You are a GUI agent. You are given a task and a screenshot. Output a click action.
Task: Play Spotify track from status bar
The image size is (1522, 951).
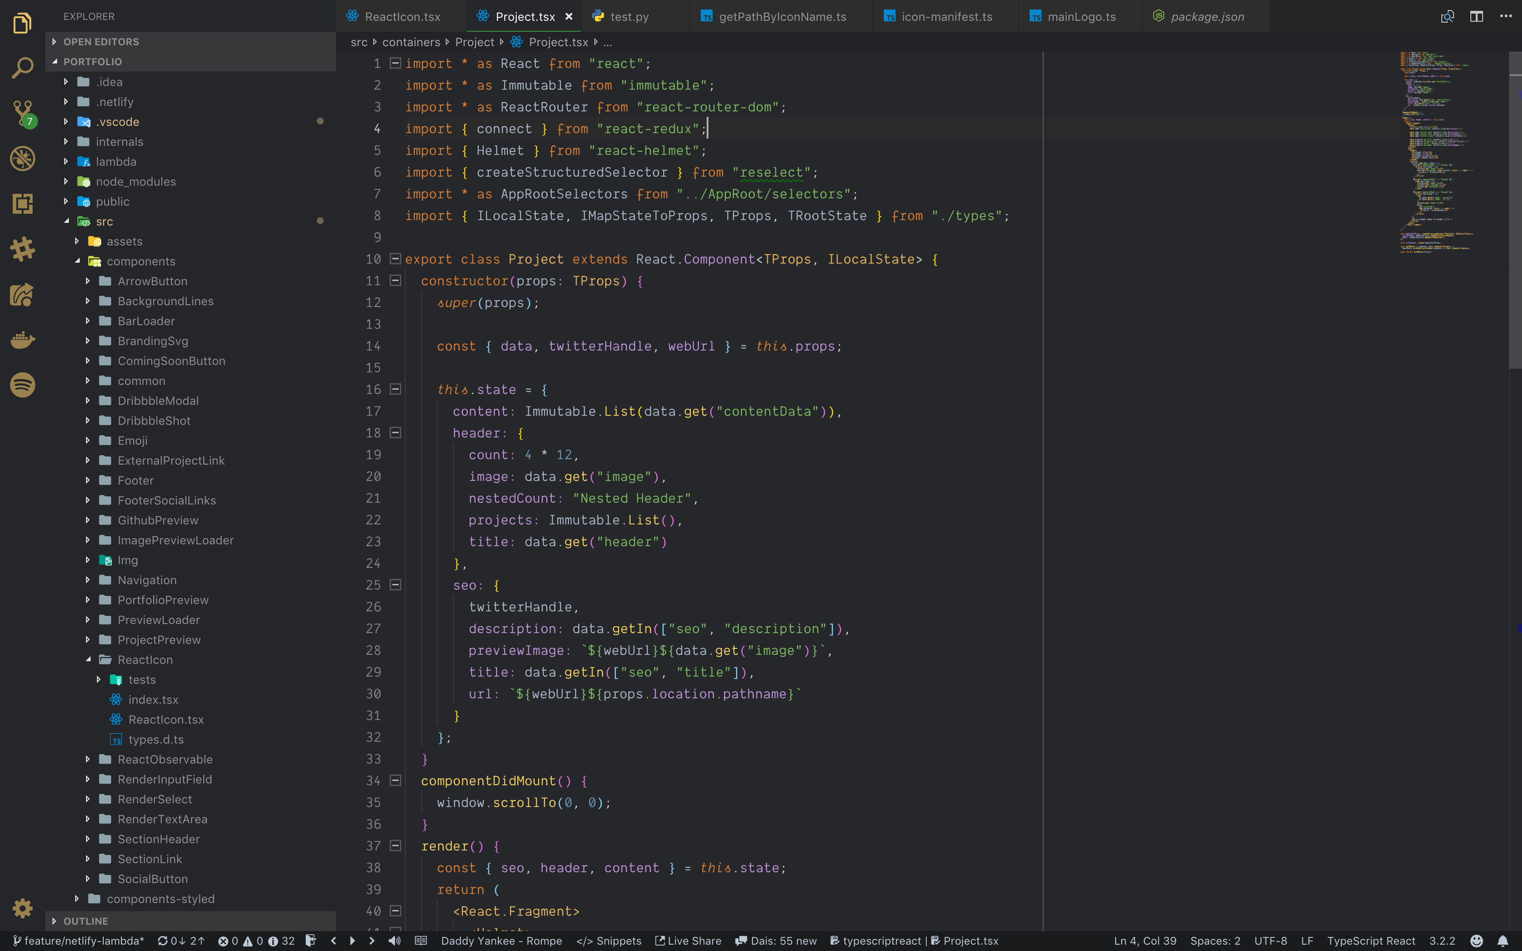pyautogui.click(x=352, y=941)
